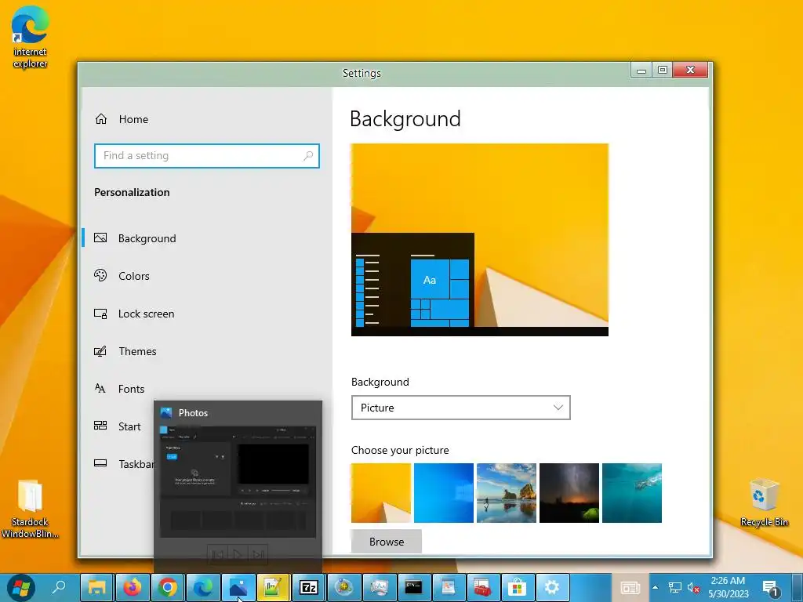Open Lock screen settings
Viewport: 803px width, 602px height.
pyautogui.click(x=134, y=314)
